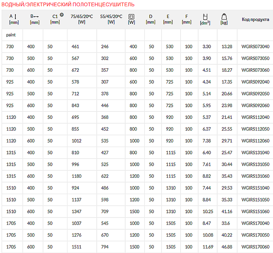Click the volume value 3.30
The image size is (273, 253).
(x=207, y=47)
